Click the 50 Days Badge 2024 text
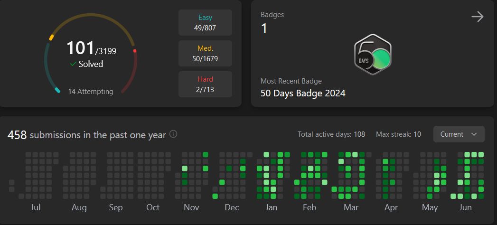The width and height of the screenshot is (497, 225). coord(303,94)
